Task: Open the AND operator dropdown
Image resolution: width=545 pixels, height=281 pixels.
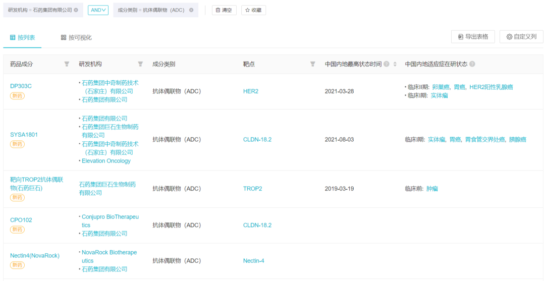Action: coord(98,10)
